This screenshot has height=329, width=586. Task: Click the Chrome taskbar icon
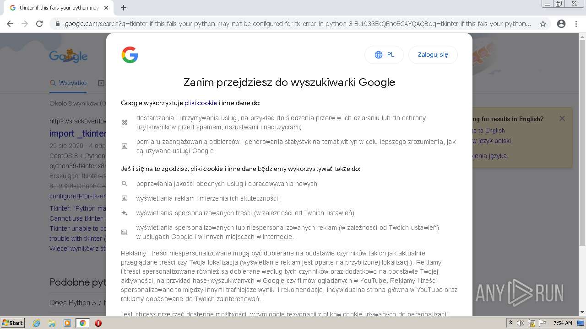click(82, 323)
